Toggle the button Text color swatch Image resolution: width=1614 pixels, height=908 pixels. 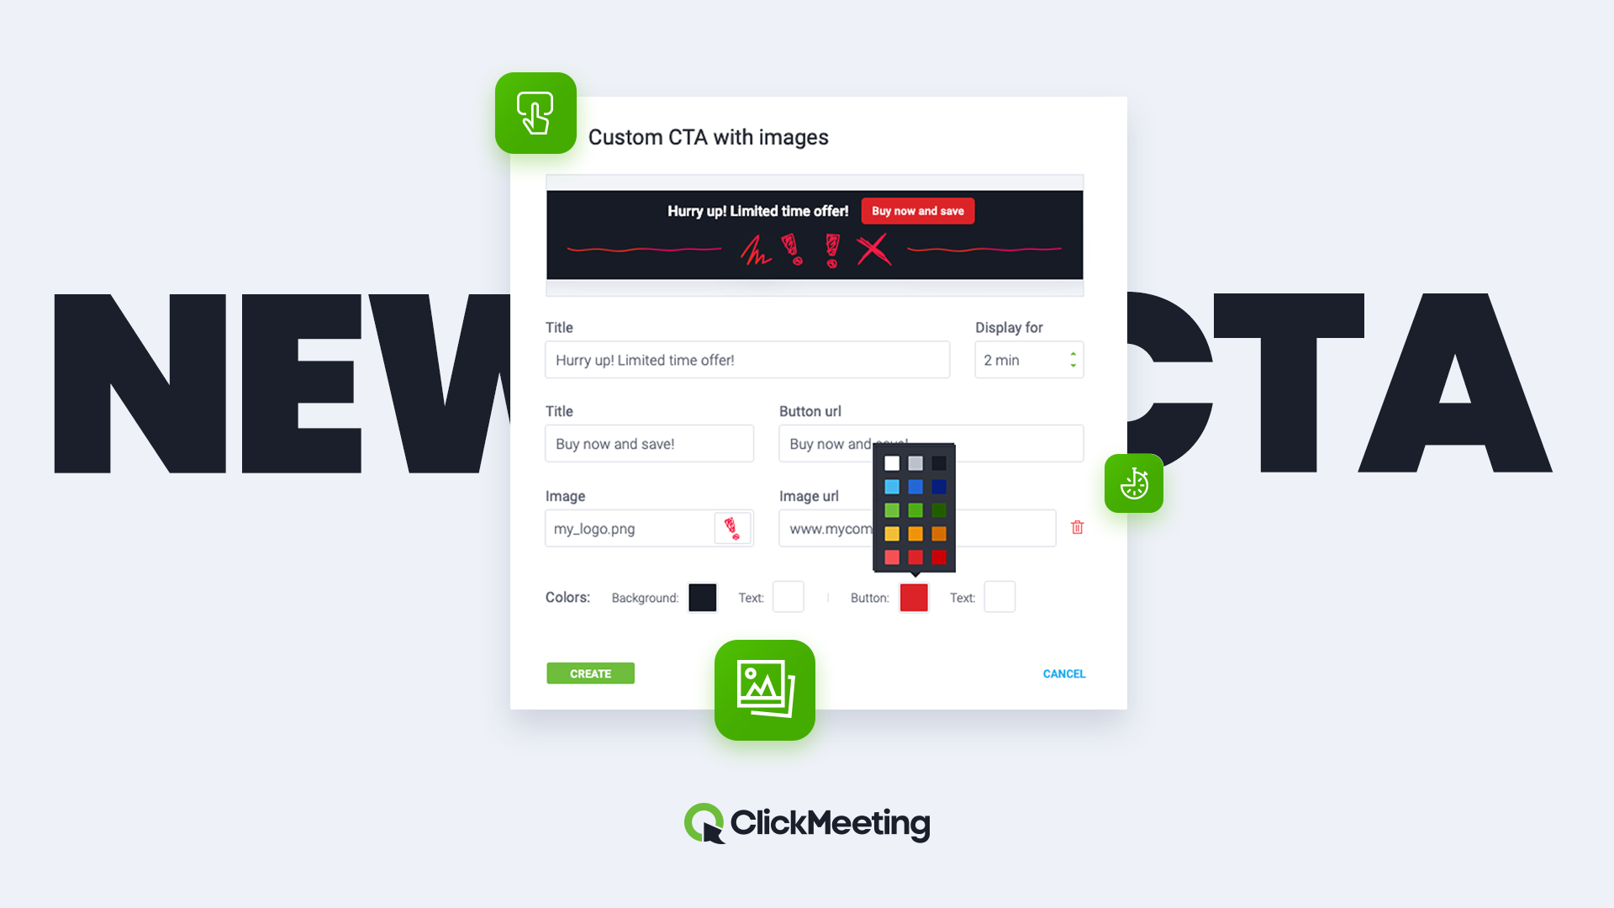point(999,598)
